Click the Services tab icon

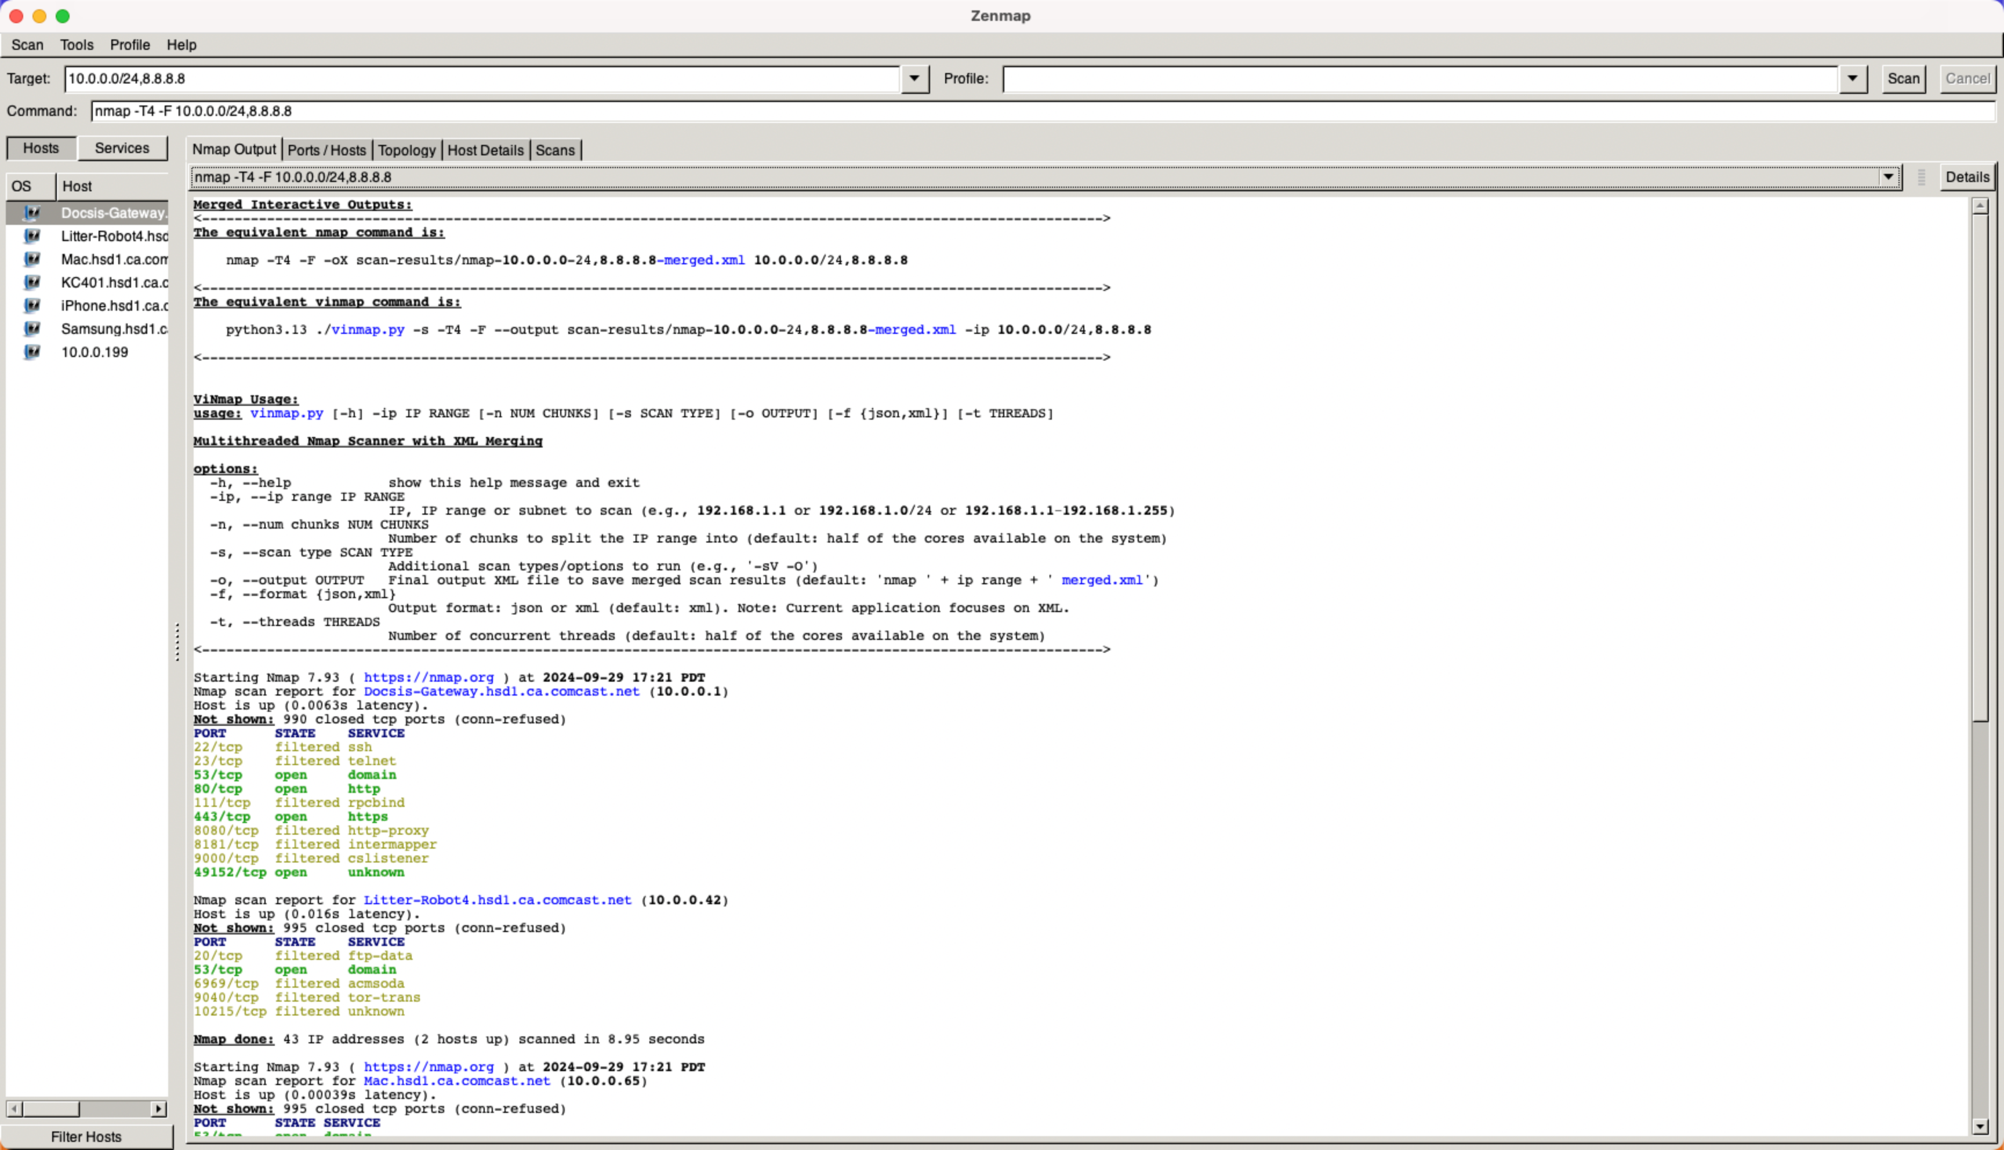[x=121, y=147]
